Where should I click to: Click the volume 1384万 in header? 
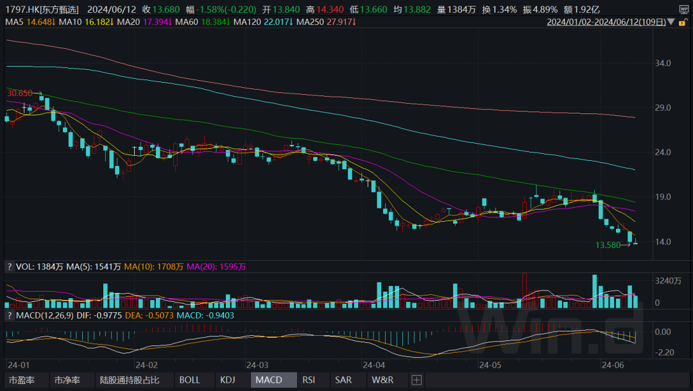coord(461,10)
